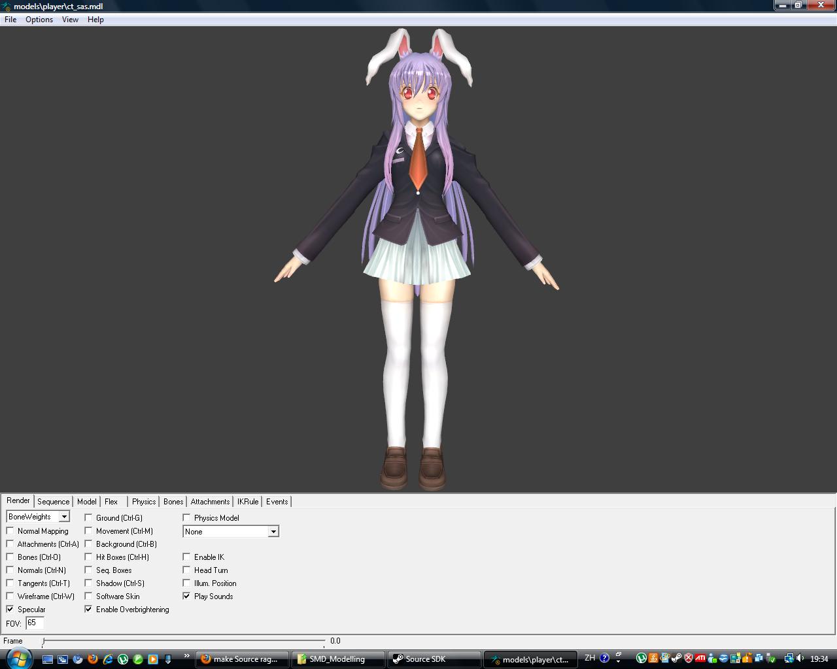Image resolution: width=837 pixels, height=669 pixels.
Task: Switch to the Bones tab
Action: coord(173,502)
